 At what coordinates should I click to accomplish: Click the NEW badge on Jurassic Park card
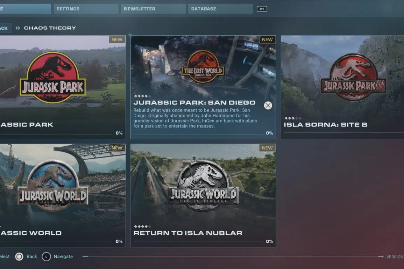117,39
